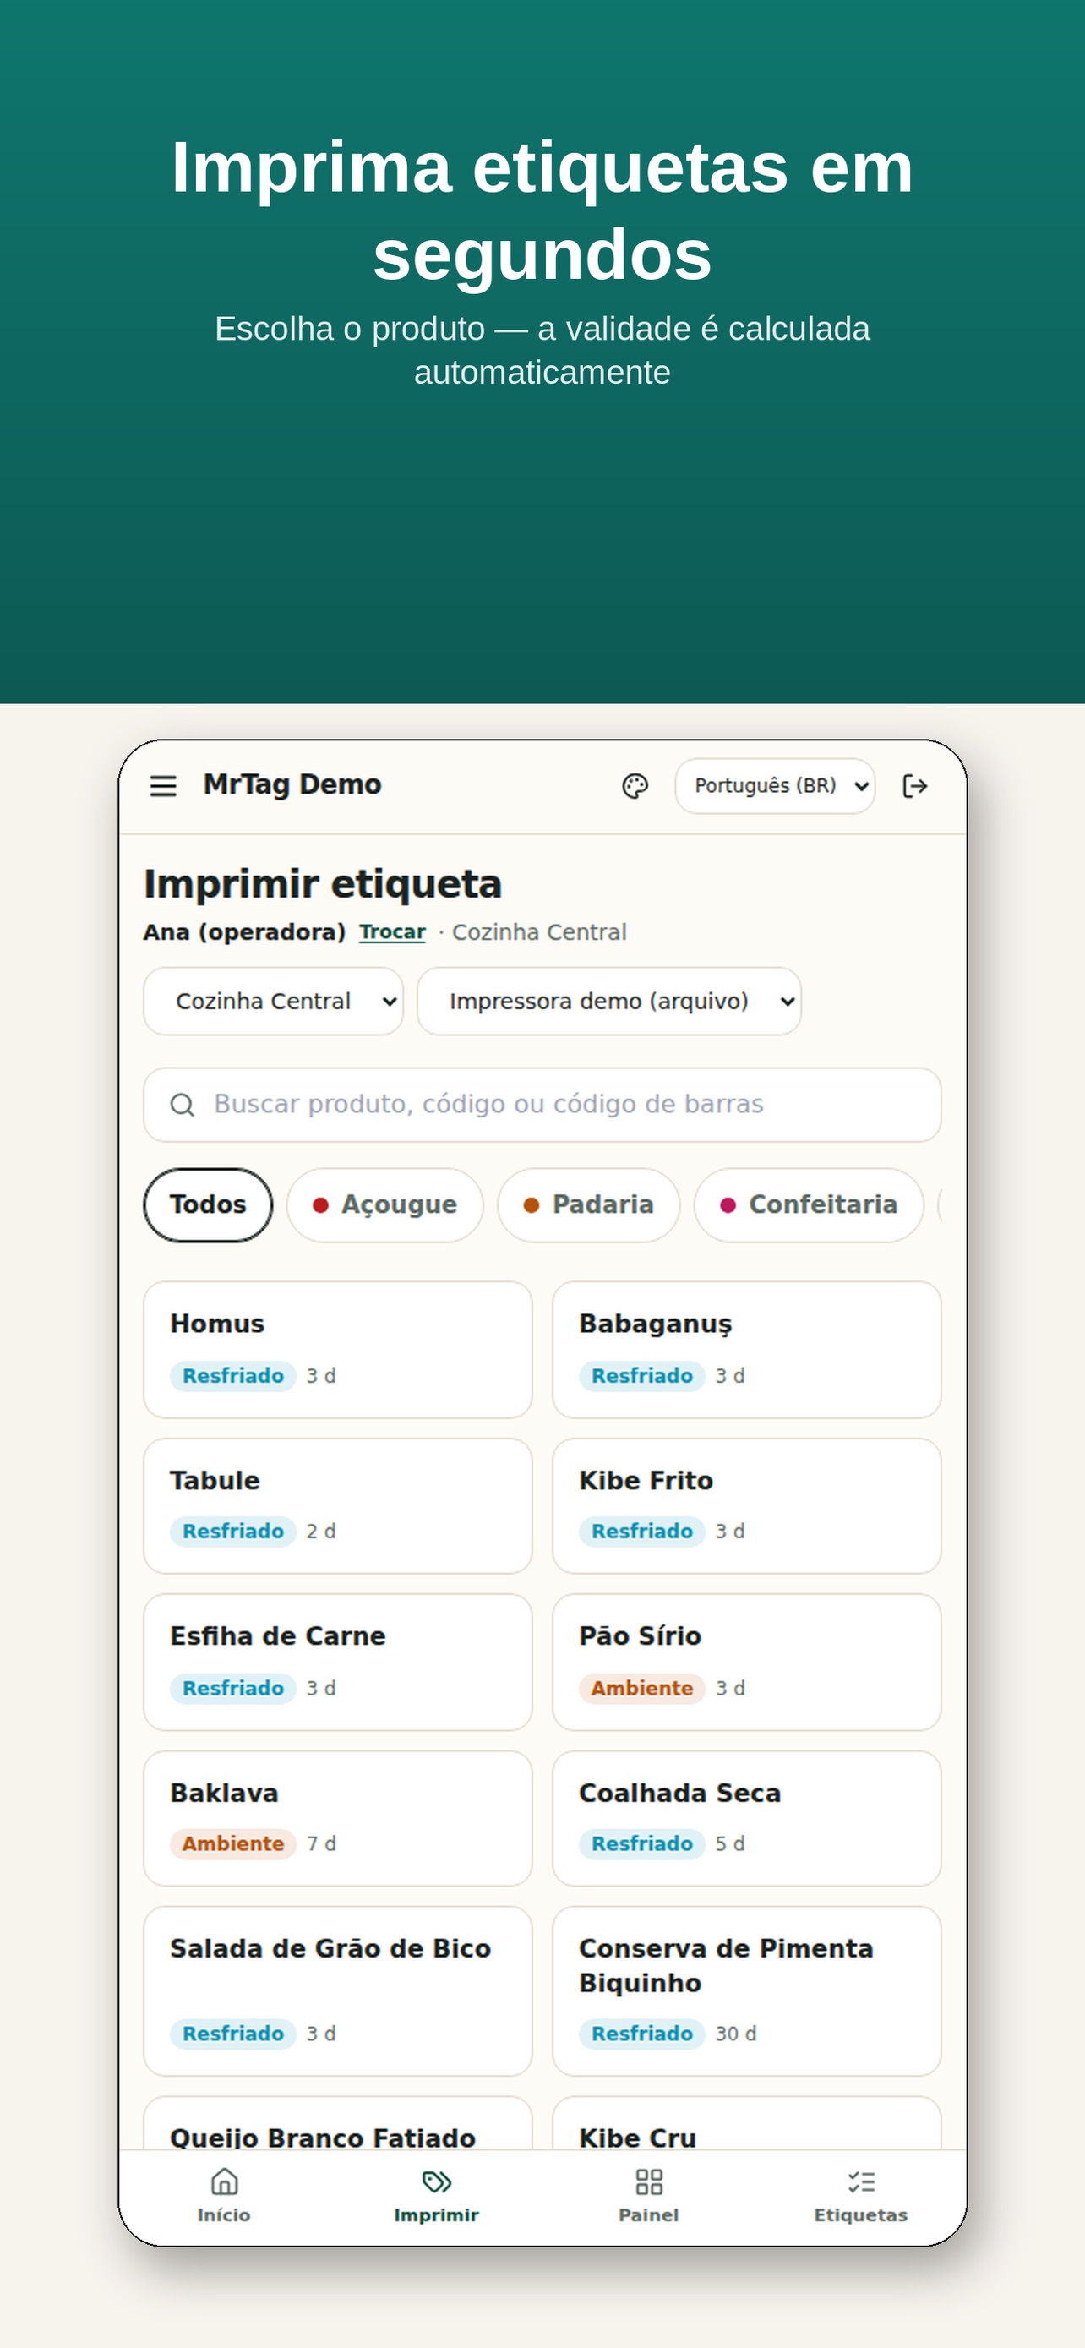Click the Trocar operator link

pyautogui.click(x=393, y=931)
